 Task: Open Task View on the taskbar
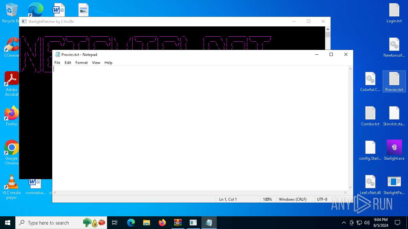pos(115,223)
